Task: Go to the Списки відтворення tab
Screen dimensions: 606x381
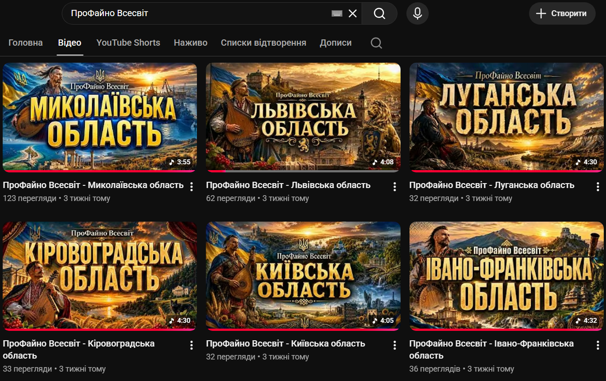Action: [264, 43]
